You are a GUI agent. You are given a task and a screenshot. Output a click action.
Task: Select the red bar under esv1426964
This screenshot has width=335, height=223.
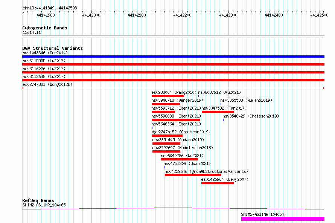[218, 183]
